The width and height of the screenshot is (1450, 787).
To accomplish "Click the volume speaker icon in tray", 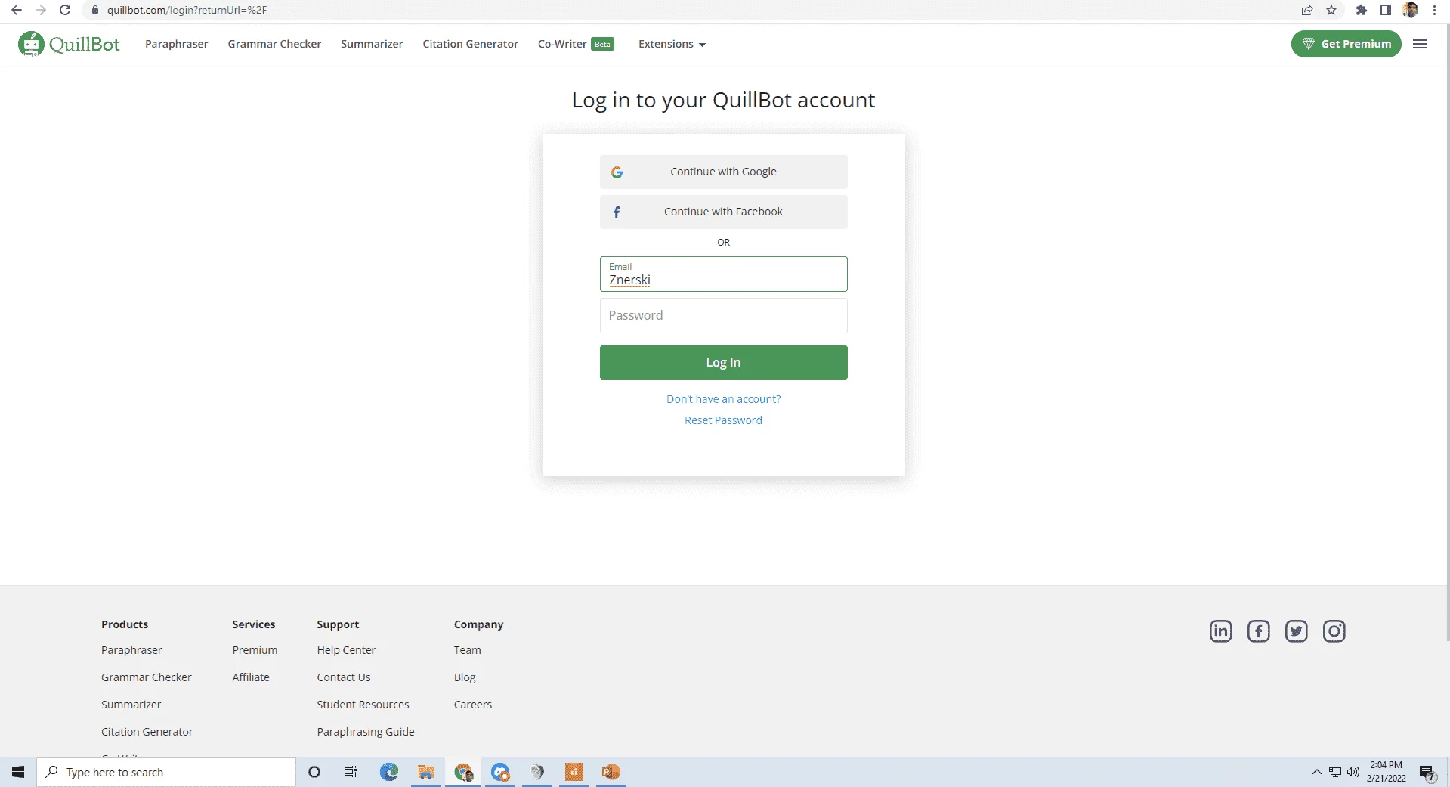I will [x=1353, y=772].
